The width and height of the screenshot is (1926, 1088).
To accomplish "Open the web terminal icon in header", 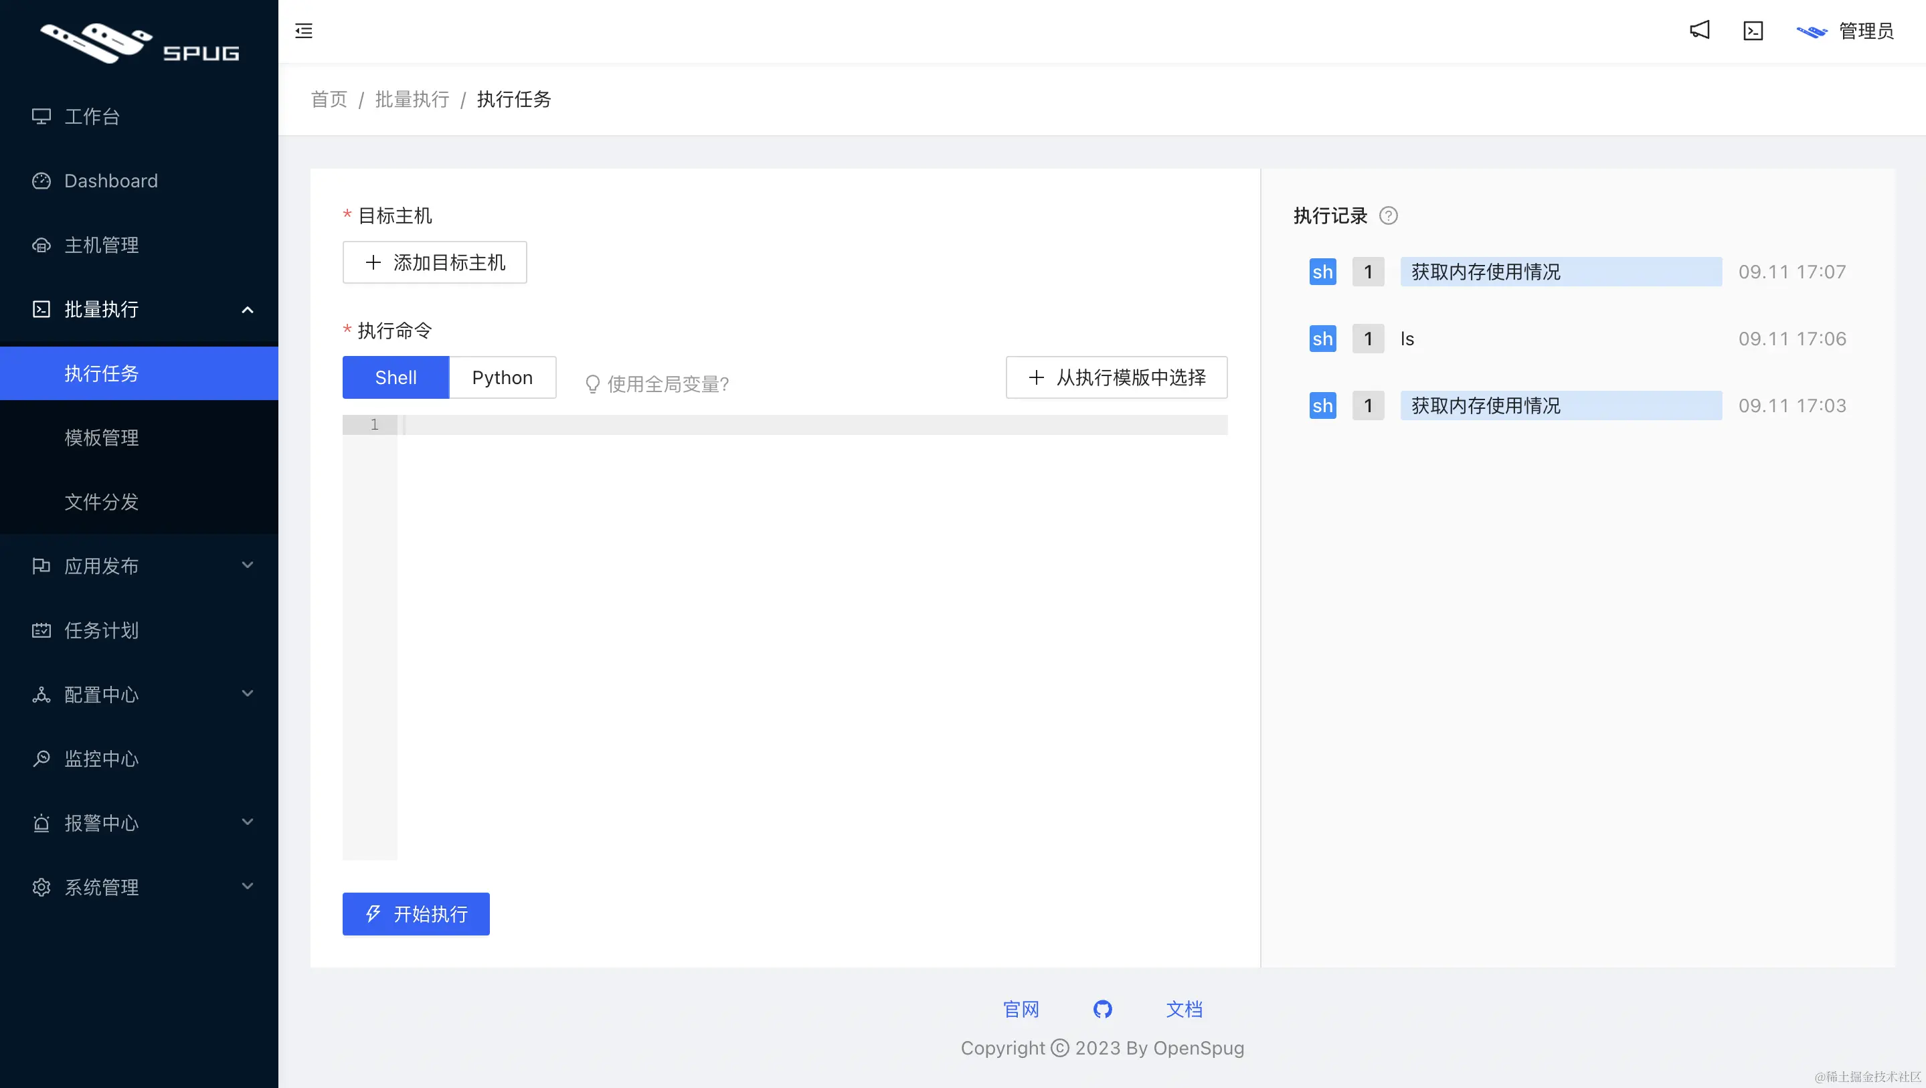I will click(1753, 31).
